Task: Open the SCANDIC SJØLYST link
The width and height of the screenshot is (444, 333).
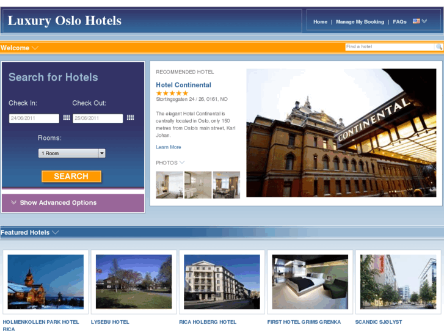Action: click(x=379, y=322)
